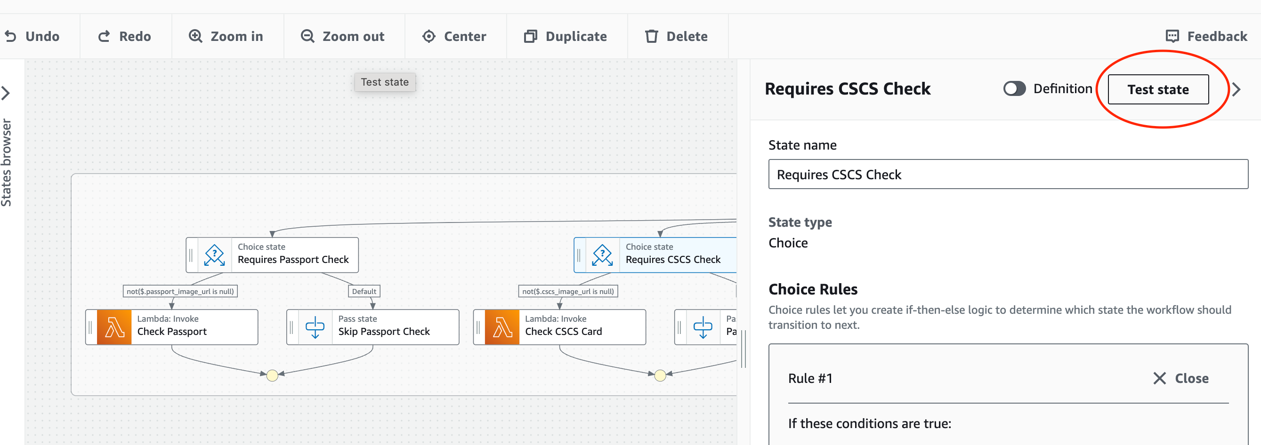Grab the drag handle of Check CSCS Card
Viewport: 1261px width, 445px height.
(x=478, y=327)
